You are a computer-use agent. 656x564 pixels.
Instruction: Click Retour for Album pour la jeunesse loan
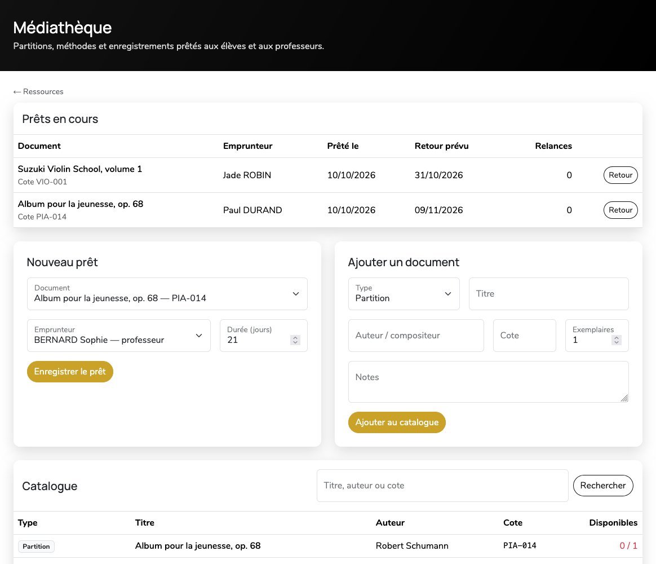pyautogui.click(x=620, y=210)
